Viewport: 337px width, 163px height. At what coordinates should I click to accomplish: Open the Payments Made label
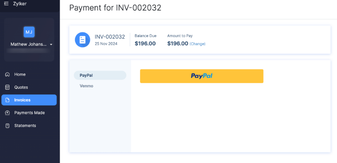(x=29, y=113)
